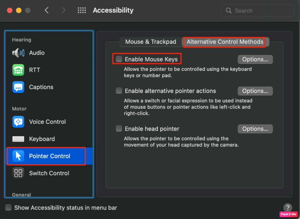Open Switch Control settings
300x219 pixels.
tap(18, 173)
